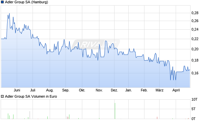
Task: Click the 'Nov.' month label
Action: [99, 90]
